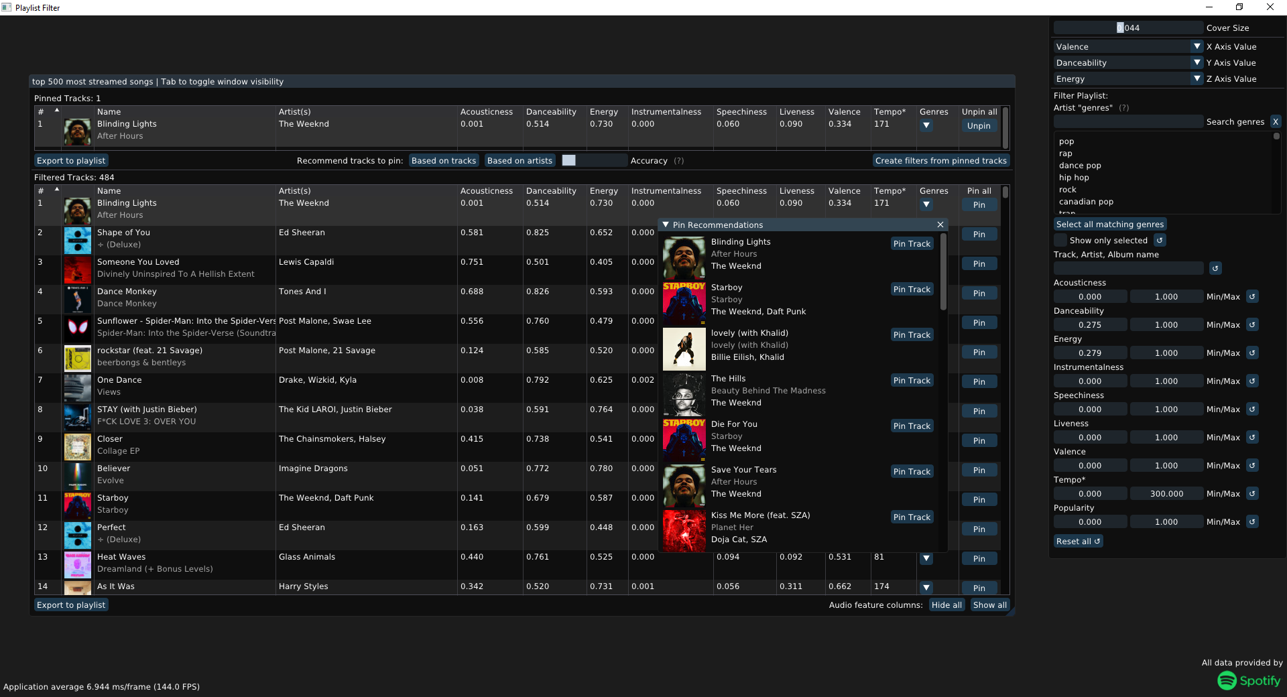
Task: Pin the Someone You Loved row
Action: 979,263
